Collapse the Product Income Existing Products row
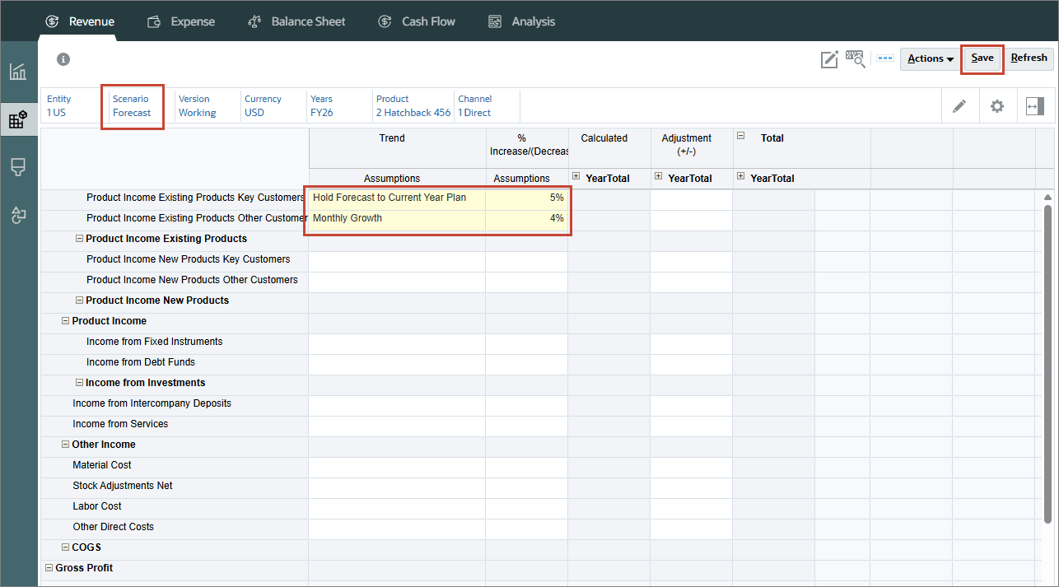The image size is (1059, 587). pos(80,239)
